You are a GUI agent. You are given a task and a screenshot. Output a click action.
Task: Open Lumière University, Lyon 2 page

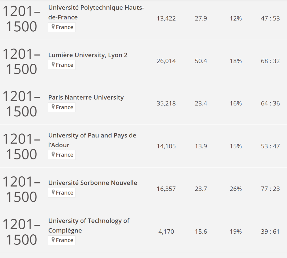coord(88,55)
